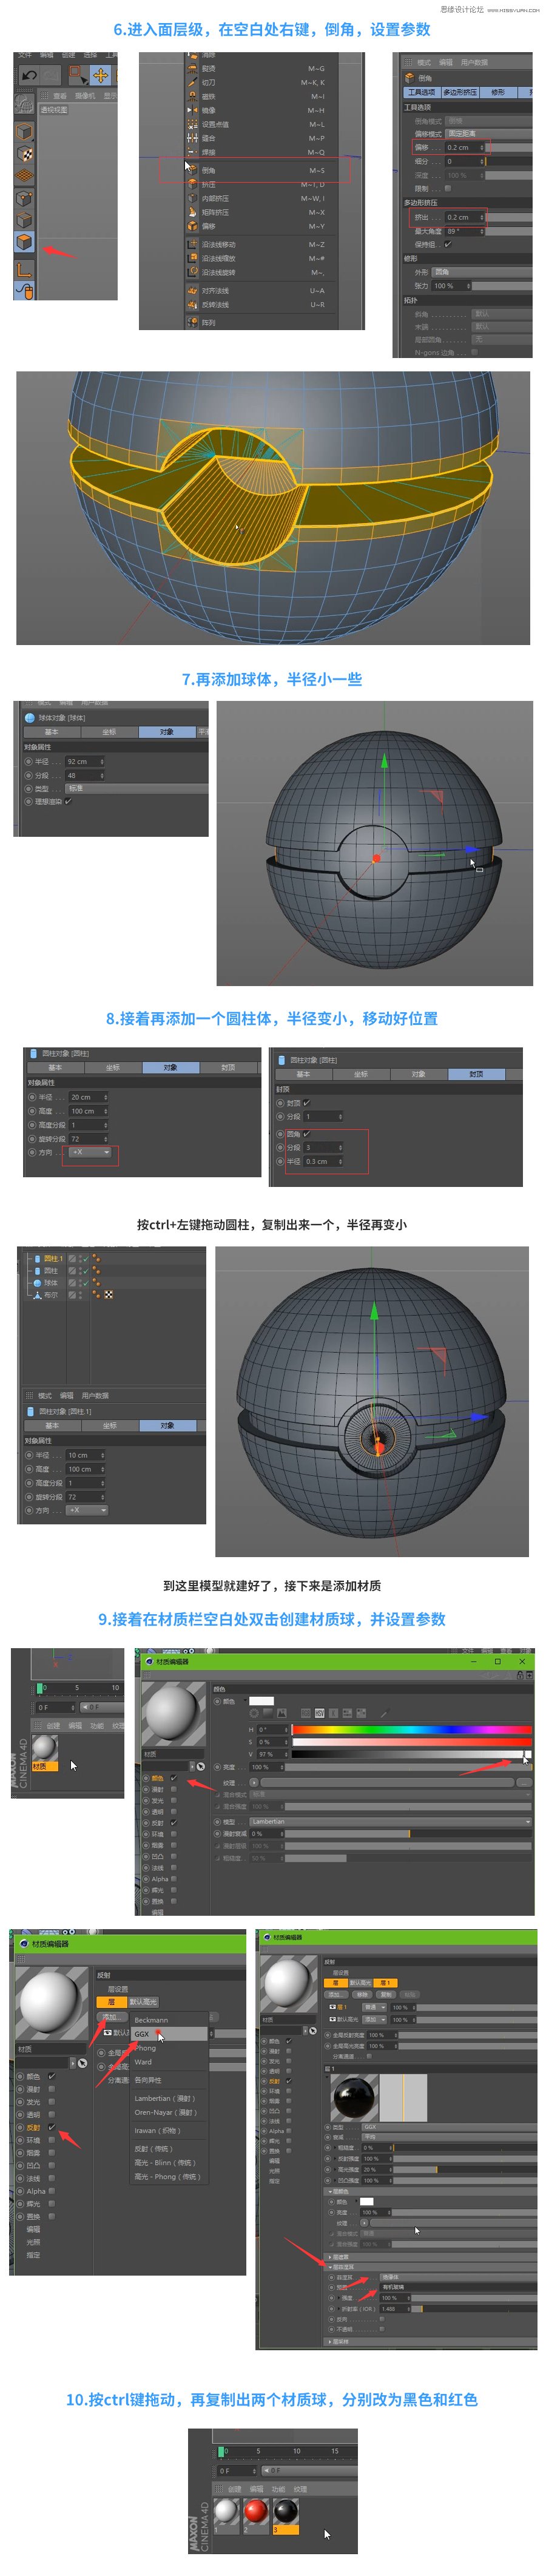Click the V value brightness slider

(x=411, y=1753)
